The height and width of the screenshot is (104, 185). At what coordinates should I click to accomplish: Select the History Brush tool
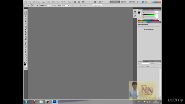(26, 34)
